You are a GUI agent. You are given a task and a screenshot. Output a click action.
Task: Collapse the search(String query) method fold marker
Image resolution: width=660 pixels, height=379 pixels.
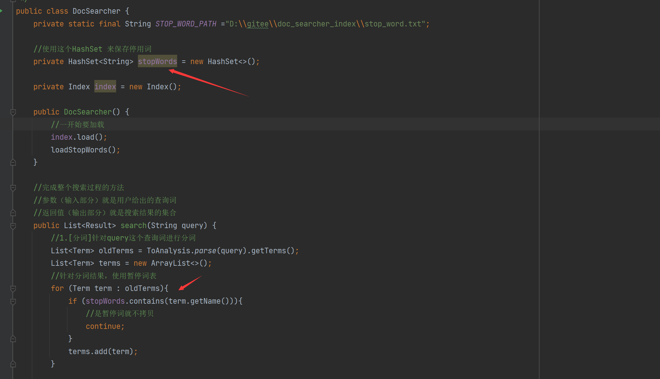click(13, 226)
